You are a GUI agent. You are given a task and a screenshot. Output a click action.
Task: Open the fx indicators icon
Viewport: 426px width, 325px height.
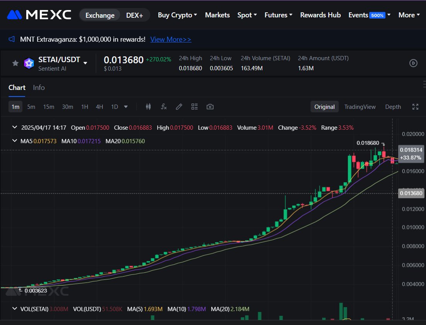tap(163, 107)
